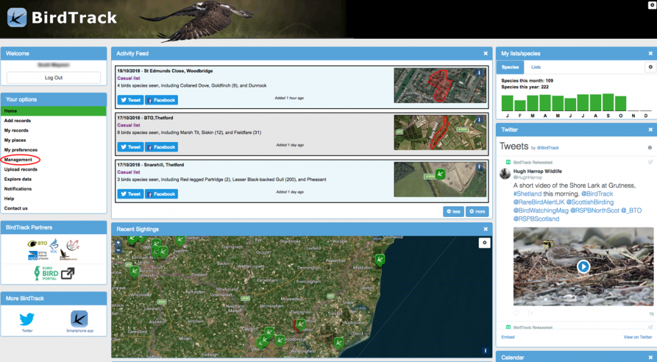The height and width of the screenshot is (362, 657).
Task: Click info icon on St Edmunds Close map
Action: 480,73
